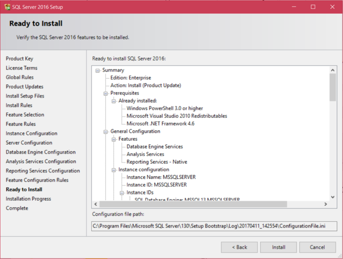Collapse the Prerequisites tree node
The height and width of the screenshot is (259, 343).
(106, 94)
